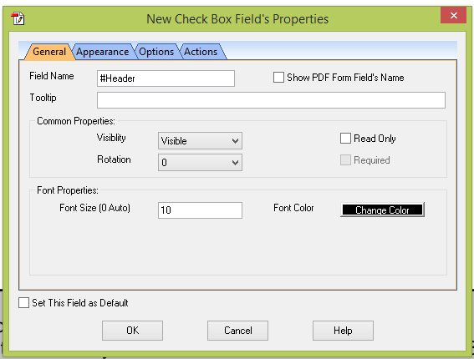Enable Show PDF Form Field's Name
The image size is (474, 359).
(x=278, y=78)
